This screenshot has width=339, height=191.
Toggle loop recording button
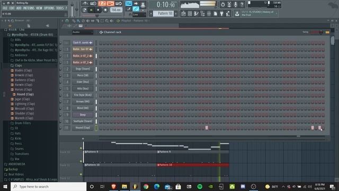[119, 4]
